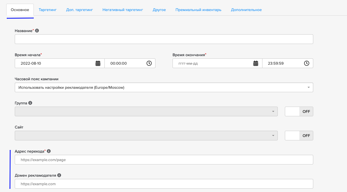
Task: Select the Дополнительное tab
Action: [x=246, y=10]
